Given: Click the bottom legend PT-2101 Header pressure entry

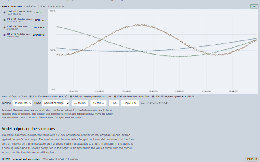Looking at the screenshot, I should click(x=91, y=96).
